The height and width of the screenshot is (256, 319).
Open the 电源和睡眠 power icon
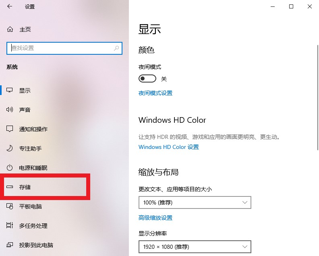[10, 167]
